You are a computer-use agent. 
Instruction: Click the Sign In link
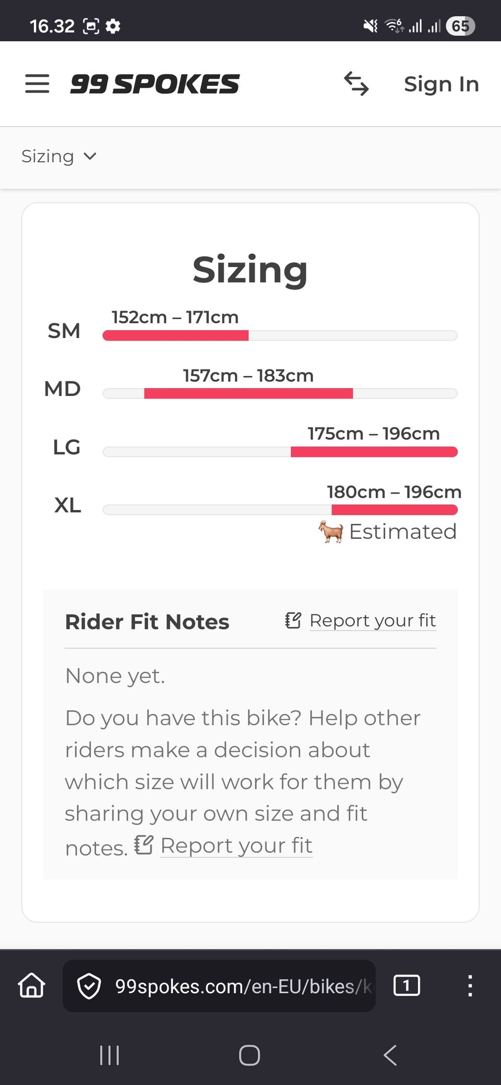point(441,84)
